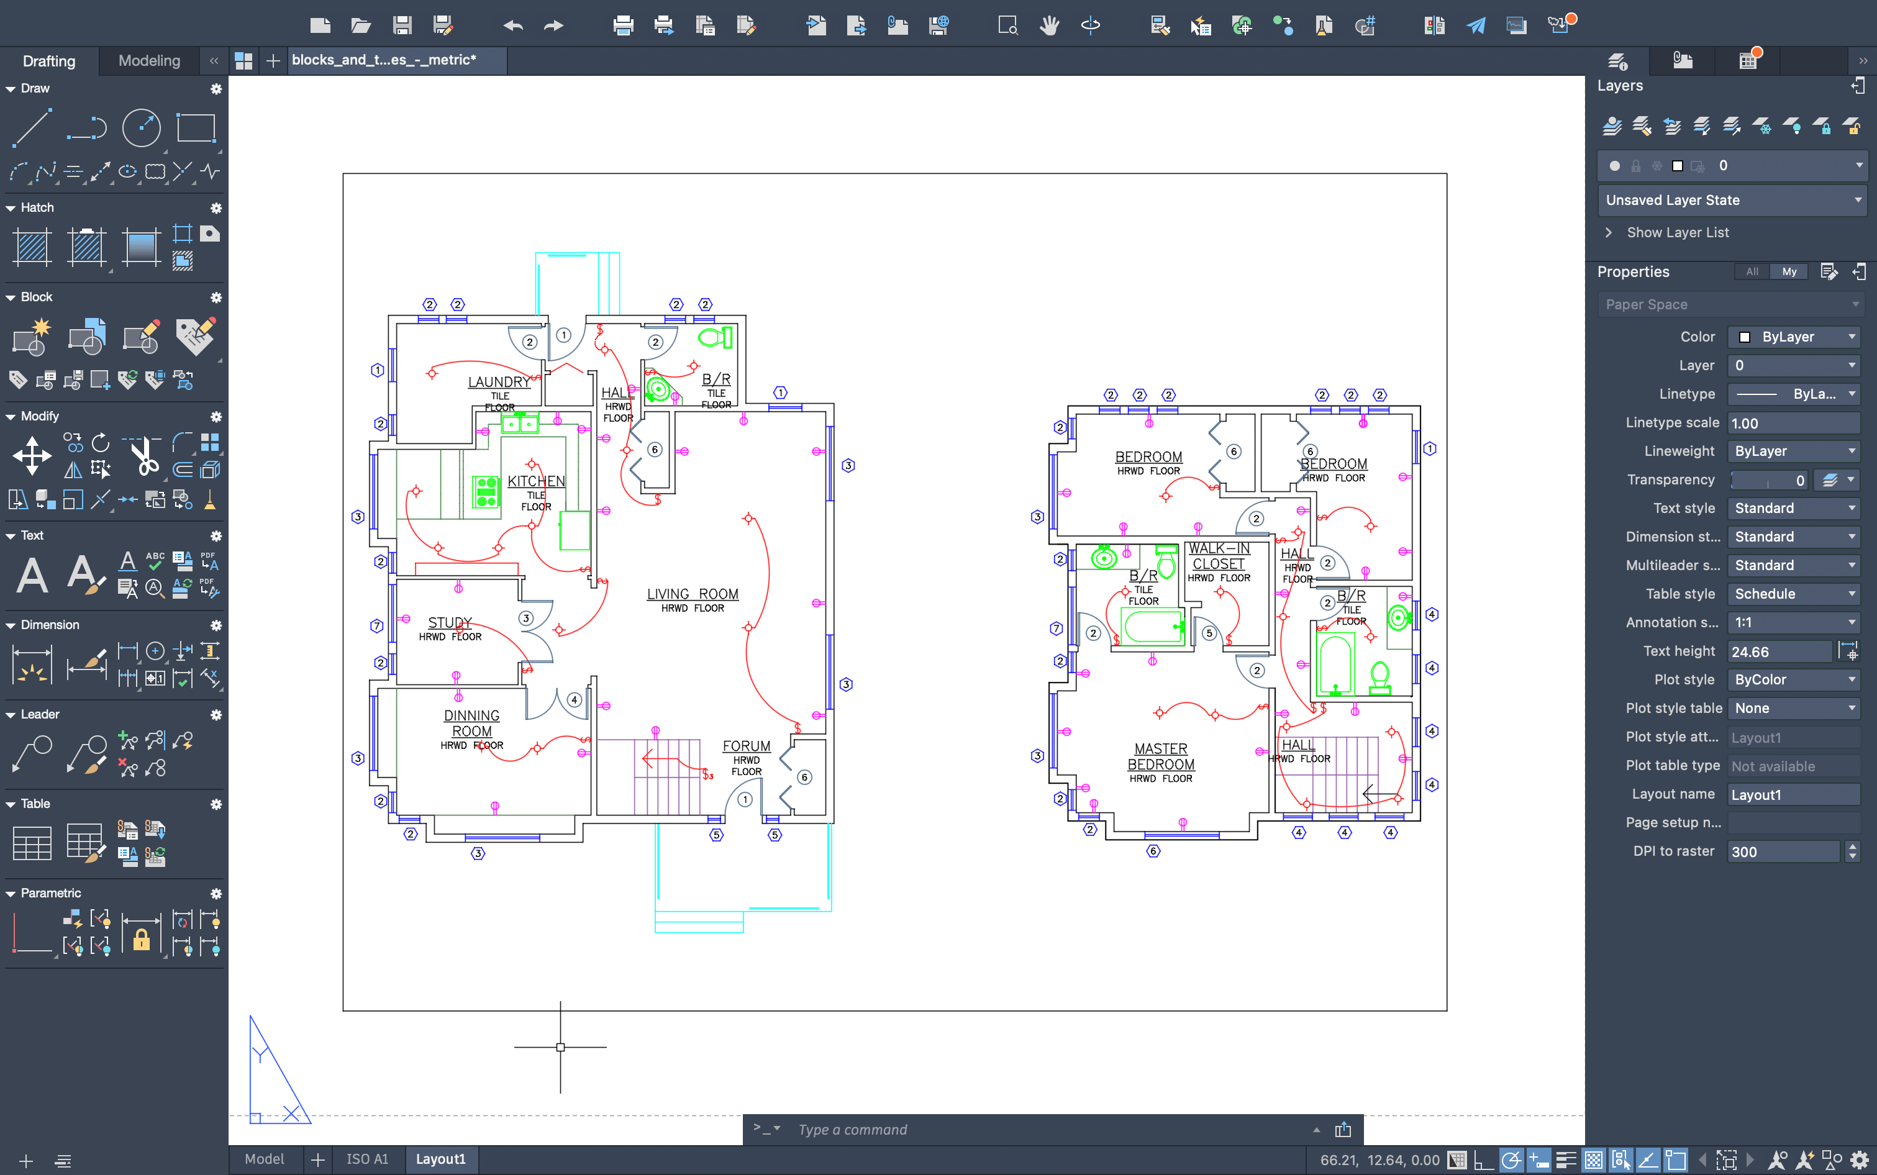The height and width of the screenshot is (1175, 1877).
Task: Click the Hatch pattern tool
Action: (33, 247)
